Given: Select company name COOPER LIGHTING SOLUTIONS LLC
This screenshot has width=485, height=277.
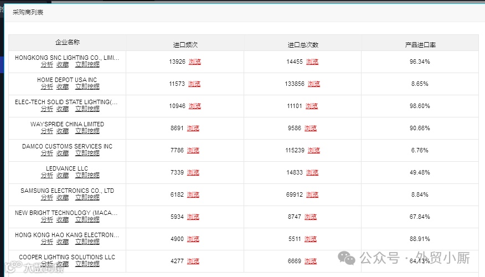Looking at the screenshot, I should tap(67, 257).
